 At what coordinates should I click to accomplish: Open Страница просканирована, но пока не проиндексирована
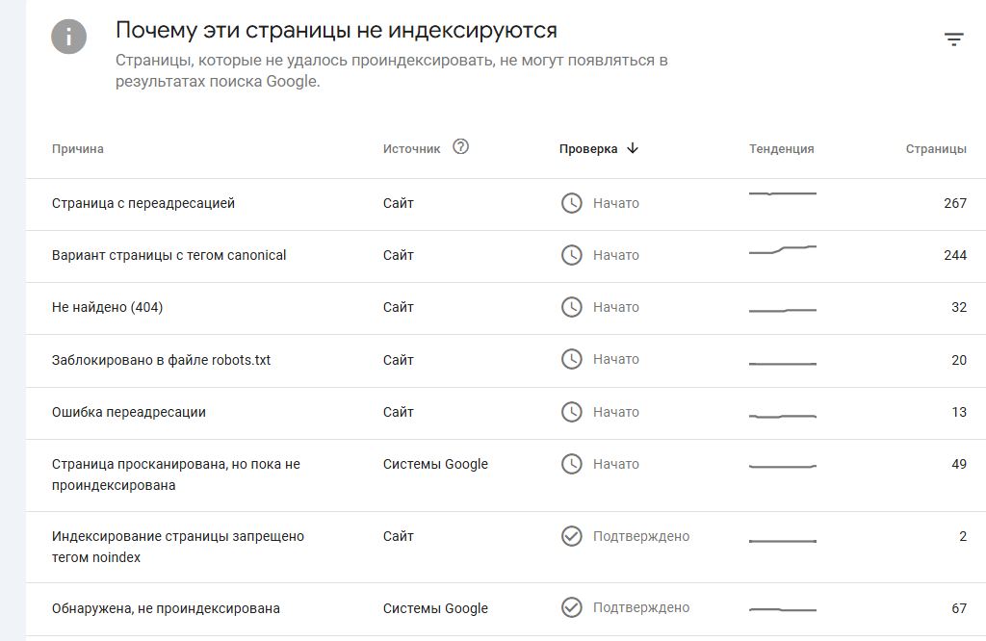(176, 474)
